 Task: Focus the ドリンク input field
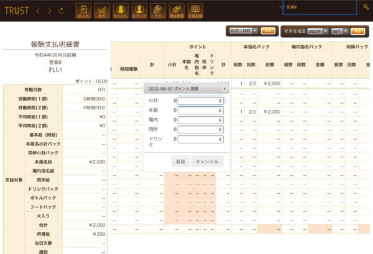click(200, 140)
